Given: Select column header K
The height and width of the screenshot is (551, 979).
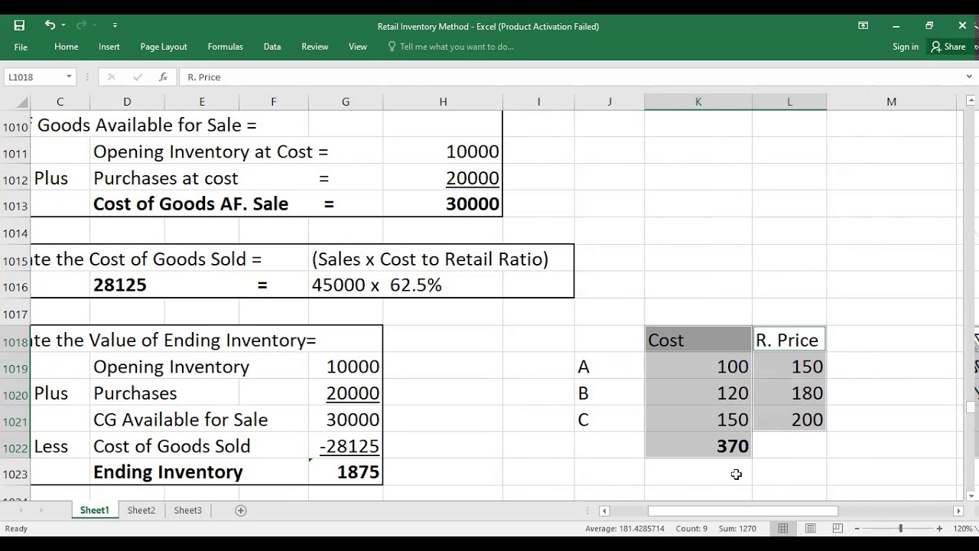Looking at the screenshot, I should 698,102.
